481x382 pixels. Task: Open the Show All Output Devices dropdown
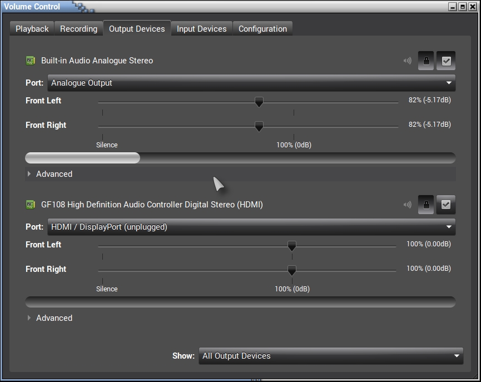coord(331,356)
